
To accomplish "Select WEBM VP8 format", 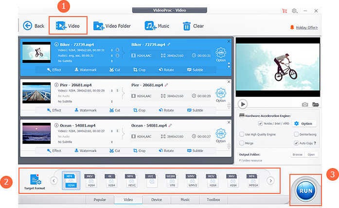I will tap(172, 181).
